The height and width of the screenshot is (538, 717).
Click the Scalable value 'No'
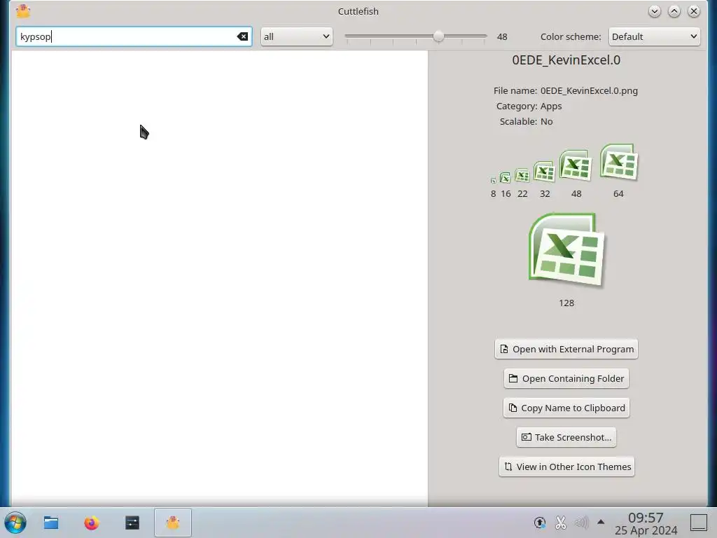point(546,122)
